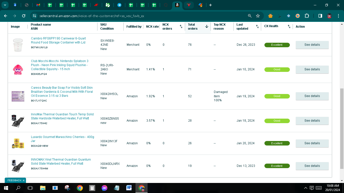Show hidden system tray icons

pyautogui.click(x=306, y=188)
